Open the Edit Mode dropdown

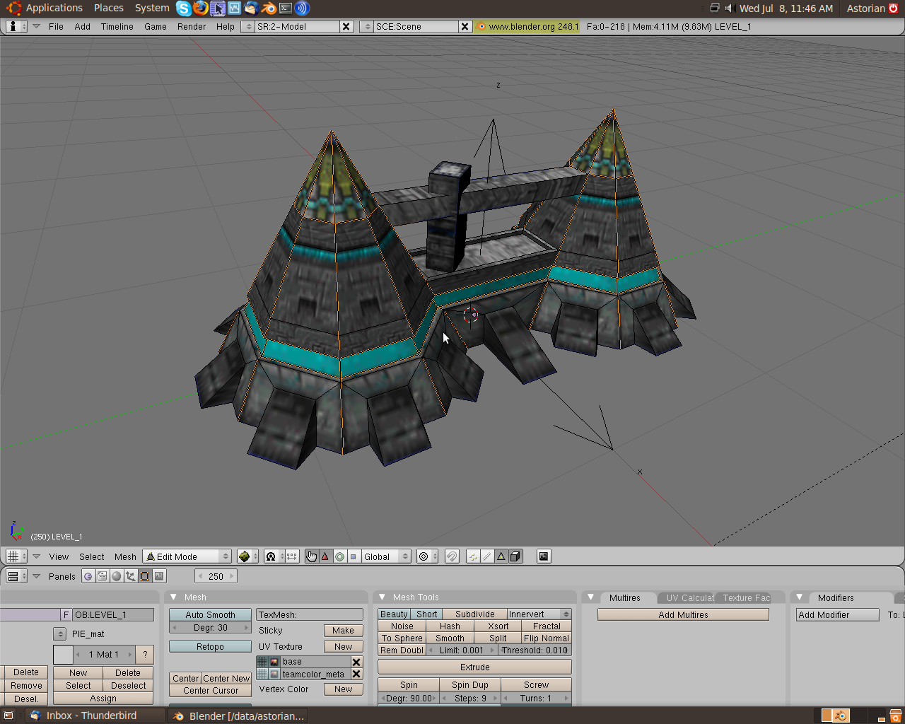point(187,556)
